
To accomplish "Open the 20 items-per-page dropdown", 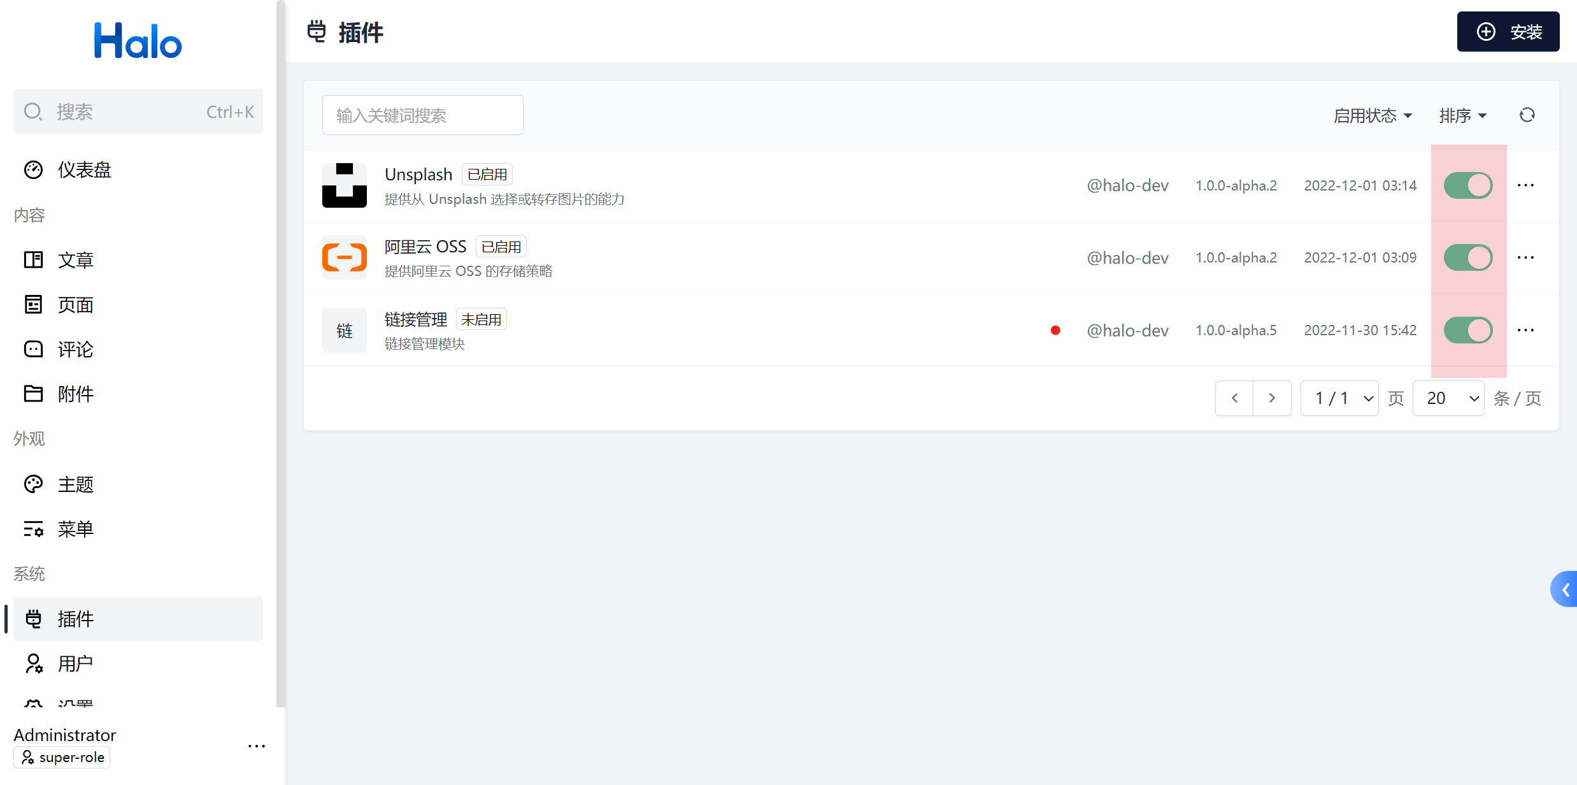I will 1448,398.
